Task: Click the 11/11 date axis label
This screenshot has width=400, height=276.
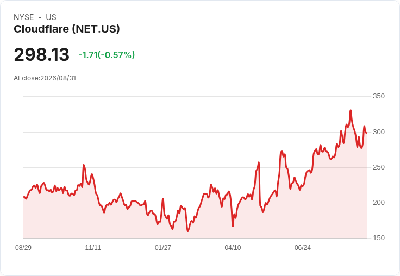Action: click(93, 247)
